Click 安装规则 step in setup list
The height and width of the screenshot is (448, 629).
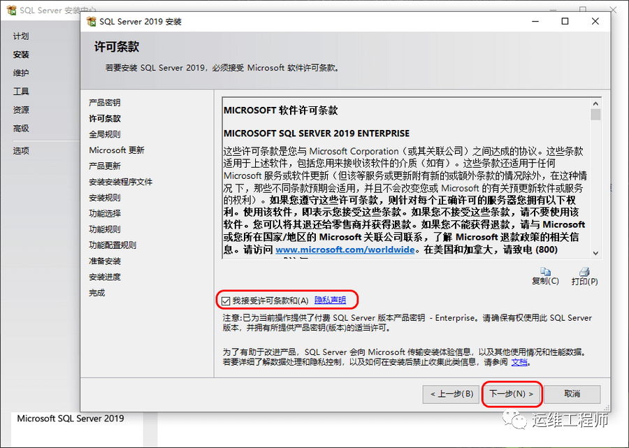coord(105,198)
